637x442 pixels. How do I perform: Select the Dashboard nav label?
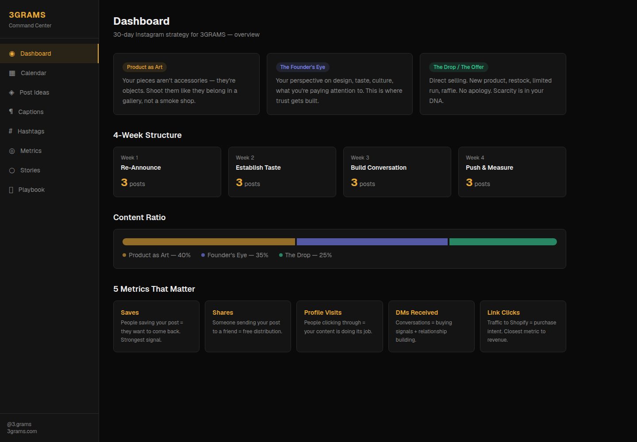[x=36, y=53]
